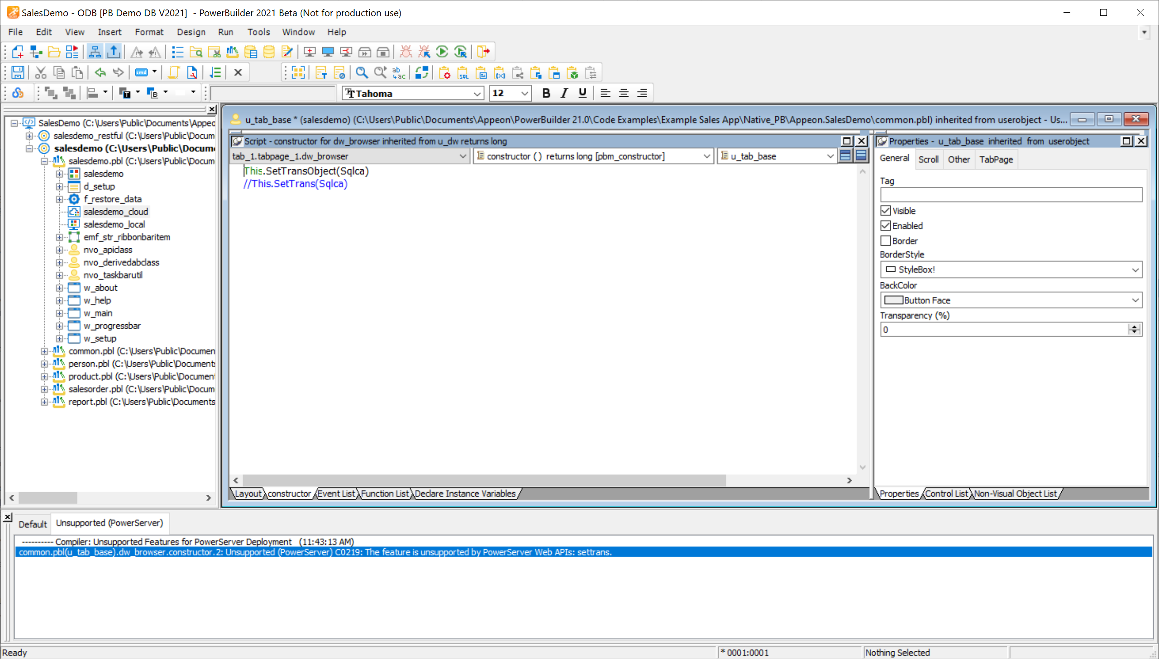Open the u_tab_base ancestor dropdown
The width and height of the screenshot is (1159, 659).
[830, 156]
